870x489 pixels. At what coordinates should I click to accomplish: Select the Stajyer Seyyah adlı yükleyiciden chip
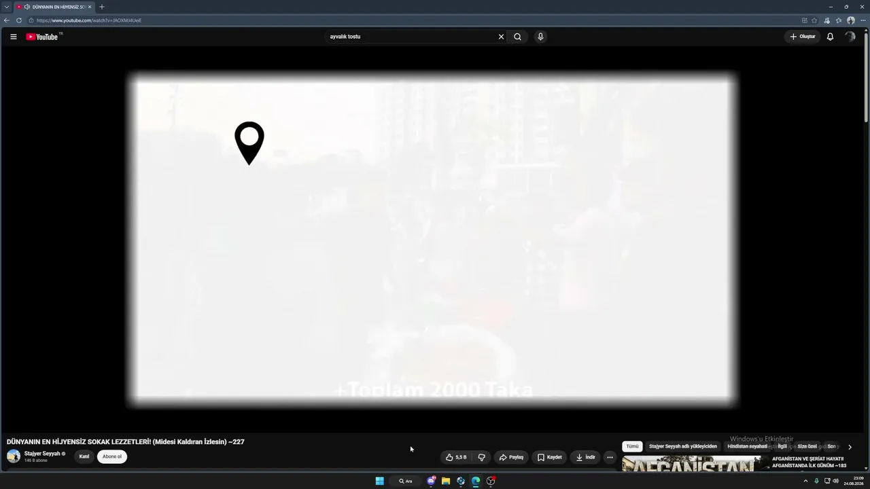(682, 446)
